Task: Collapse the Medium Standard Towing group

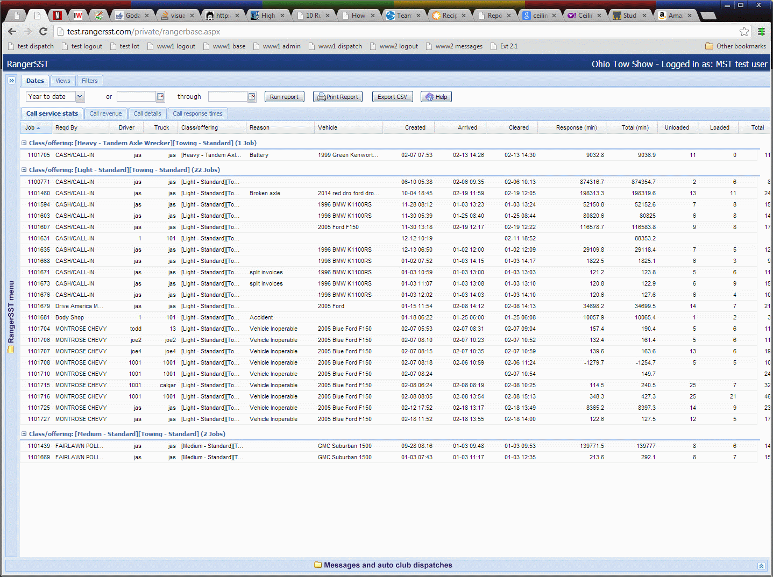Action: (24, 434)
